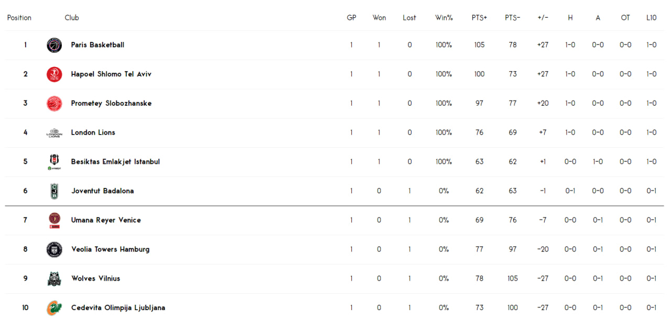This screenshot has height=320, width=671.
Task: Select the Prometey Slobozhanske red logo
Action: [x=55, y=104]
